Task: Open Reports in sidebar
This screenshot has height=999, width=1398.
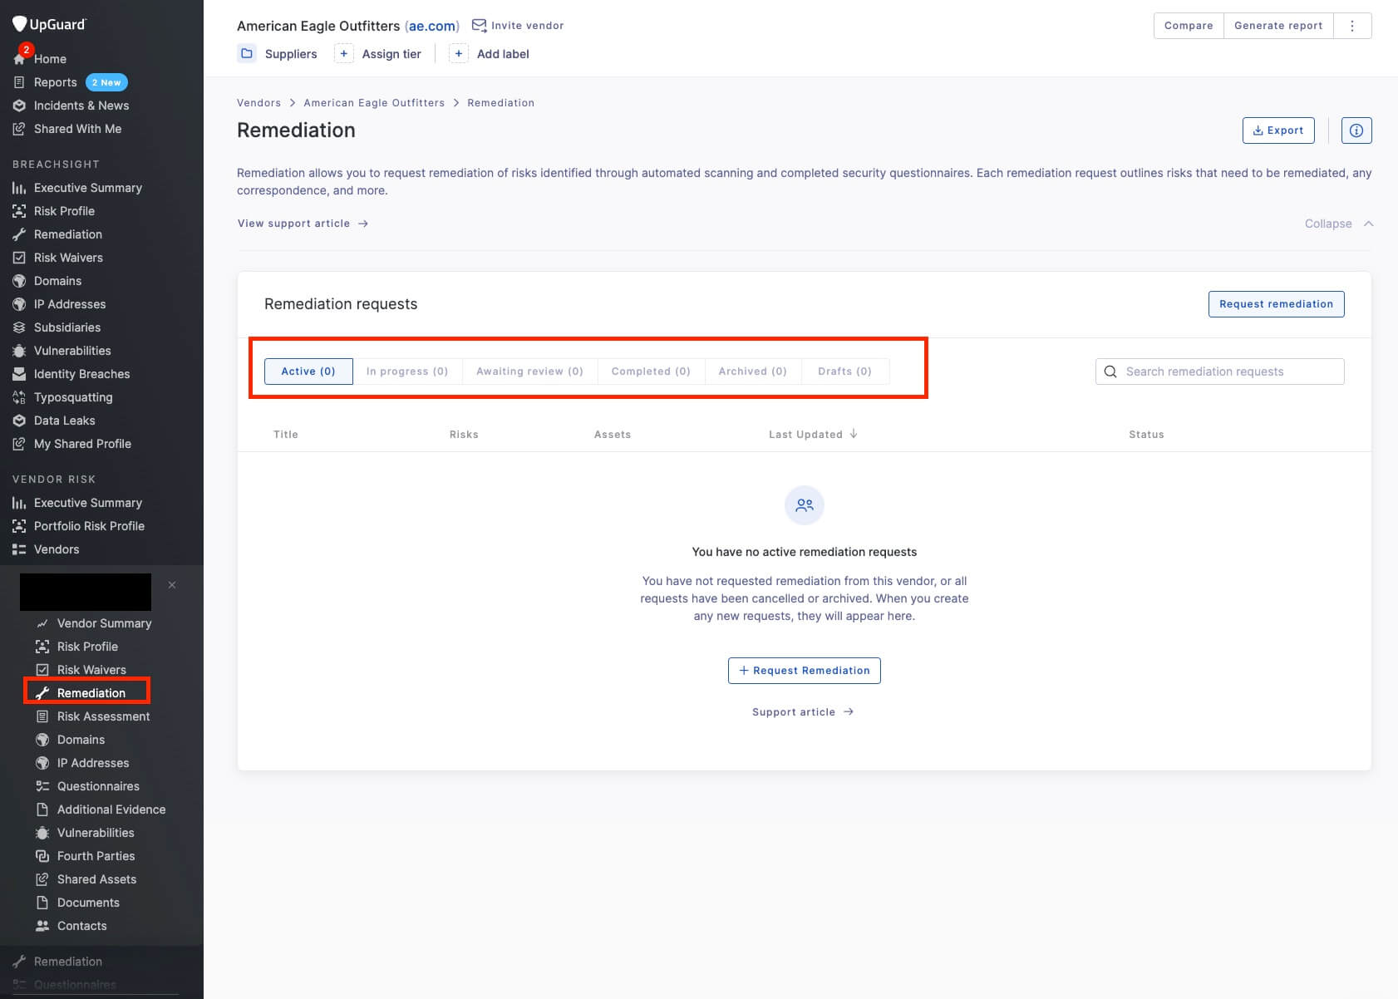Action: pyautogui.click(x=55, y=82)
